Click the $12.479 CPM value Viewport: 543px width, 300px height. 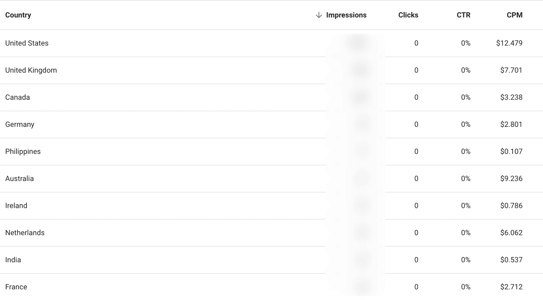(509, 43)
